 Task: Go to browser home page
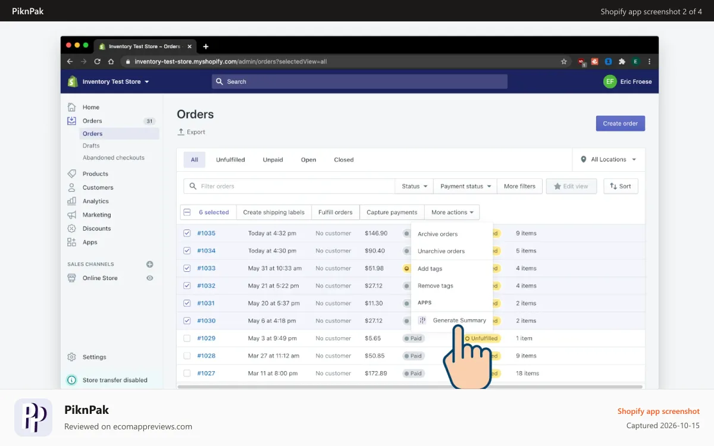tap(111, 61)
